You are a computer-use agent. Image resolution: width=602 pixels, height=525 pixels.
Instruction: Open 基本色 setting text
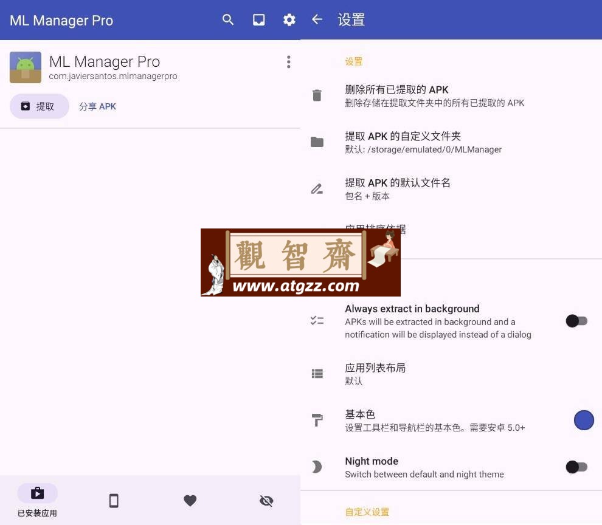point(435,420)
